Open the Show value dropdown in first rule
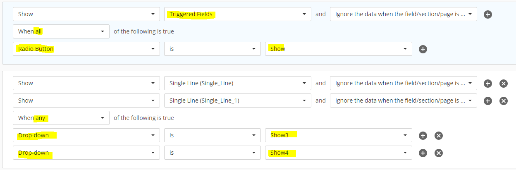The image size is (516, 170). 339,49
